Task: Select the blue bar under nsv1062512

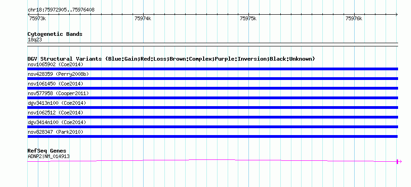Action: pos(212,117)
